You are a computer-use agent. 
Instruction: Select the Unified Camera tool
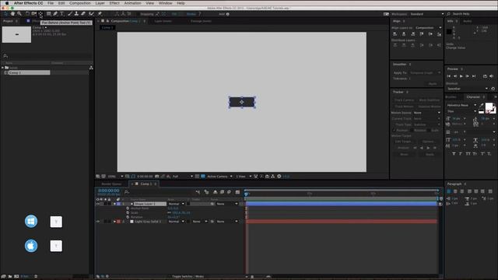33,14
